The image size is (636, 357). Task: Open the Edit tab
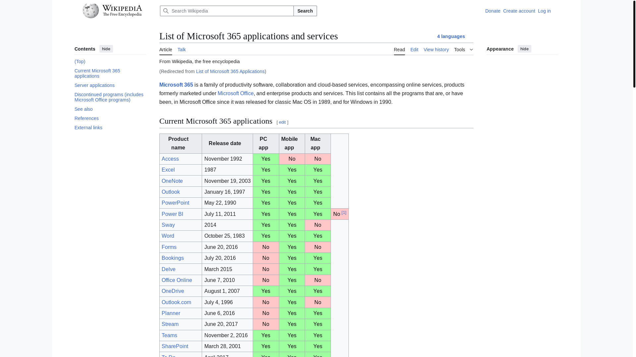tap(414, 50)
